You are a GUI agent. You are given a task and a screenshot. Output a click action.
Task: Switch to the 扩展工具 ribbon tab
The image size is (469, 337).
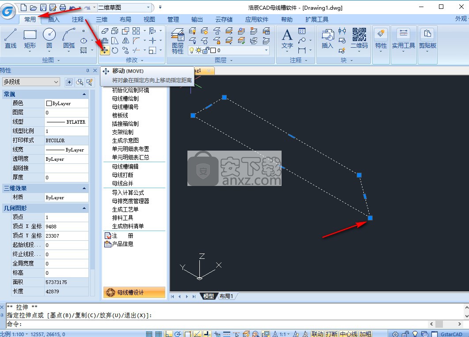tap(317, 19)
